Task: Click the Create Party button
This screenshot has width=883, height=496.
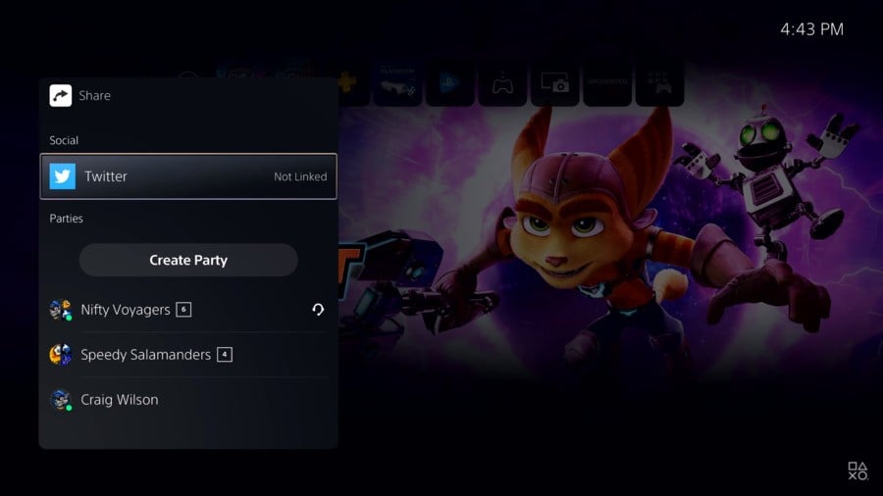Action: click(x=188, y=260)
